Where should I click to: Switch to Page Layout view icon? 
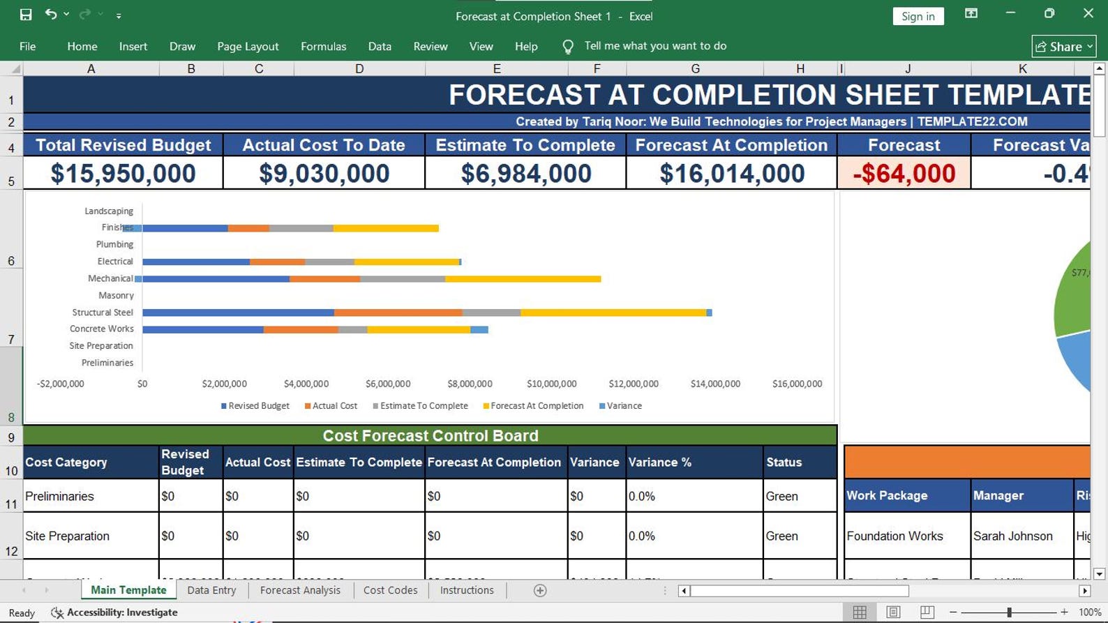[893, 613]
